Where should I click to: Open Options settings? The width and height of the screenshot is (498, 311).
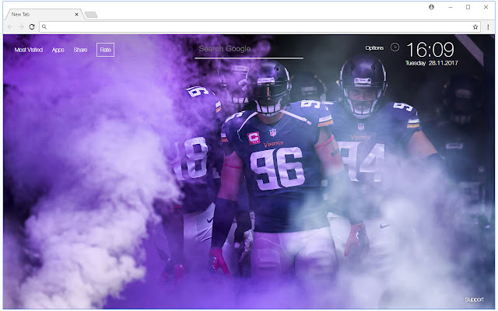tap(374, 48)
